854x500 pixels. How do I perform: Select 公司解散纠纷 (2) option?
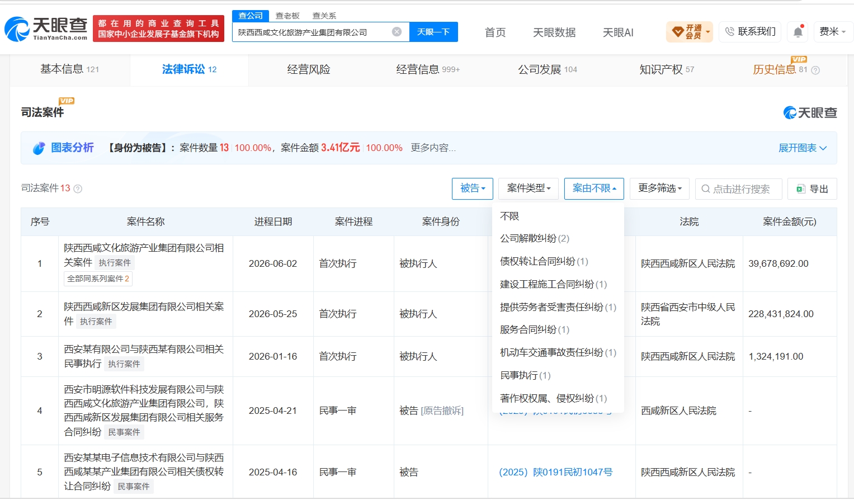click(535, 238)
